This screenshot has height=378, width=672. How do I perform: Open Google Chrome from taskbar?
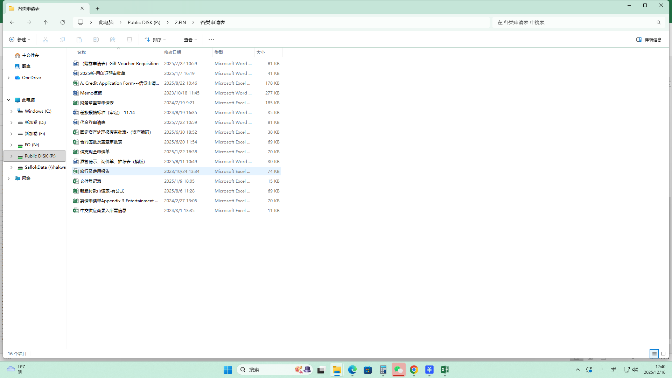pyautogui.click(x=414, y=370)
